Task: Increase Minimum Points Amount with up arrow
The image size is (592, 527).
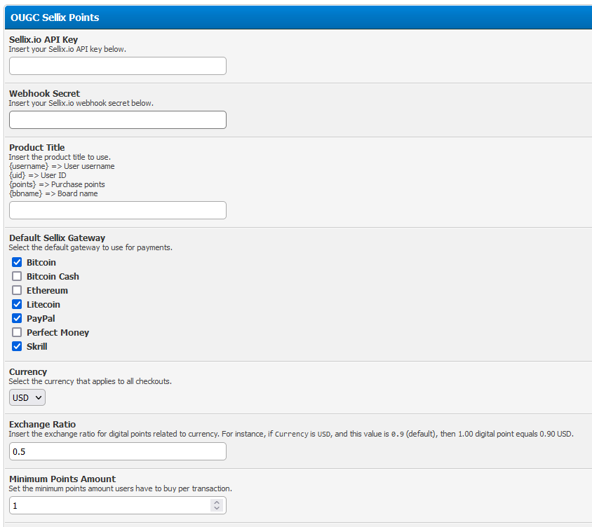Action: tap(217, 502)
